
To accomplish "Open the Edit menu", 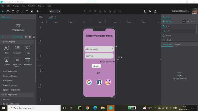I will point(8,6).
